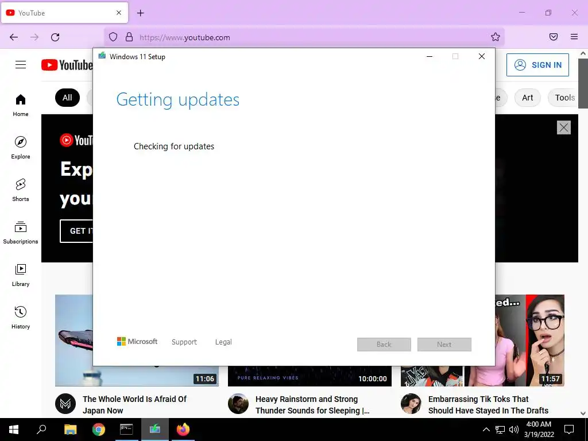Switch to Firefox taskbar icon
588x441 pixels.
tap(183, 430)
